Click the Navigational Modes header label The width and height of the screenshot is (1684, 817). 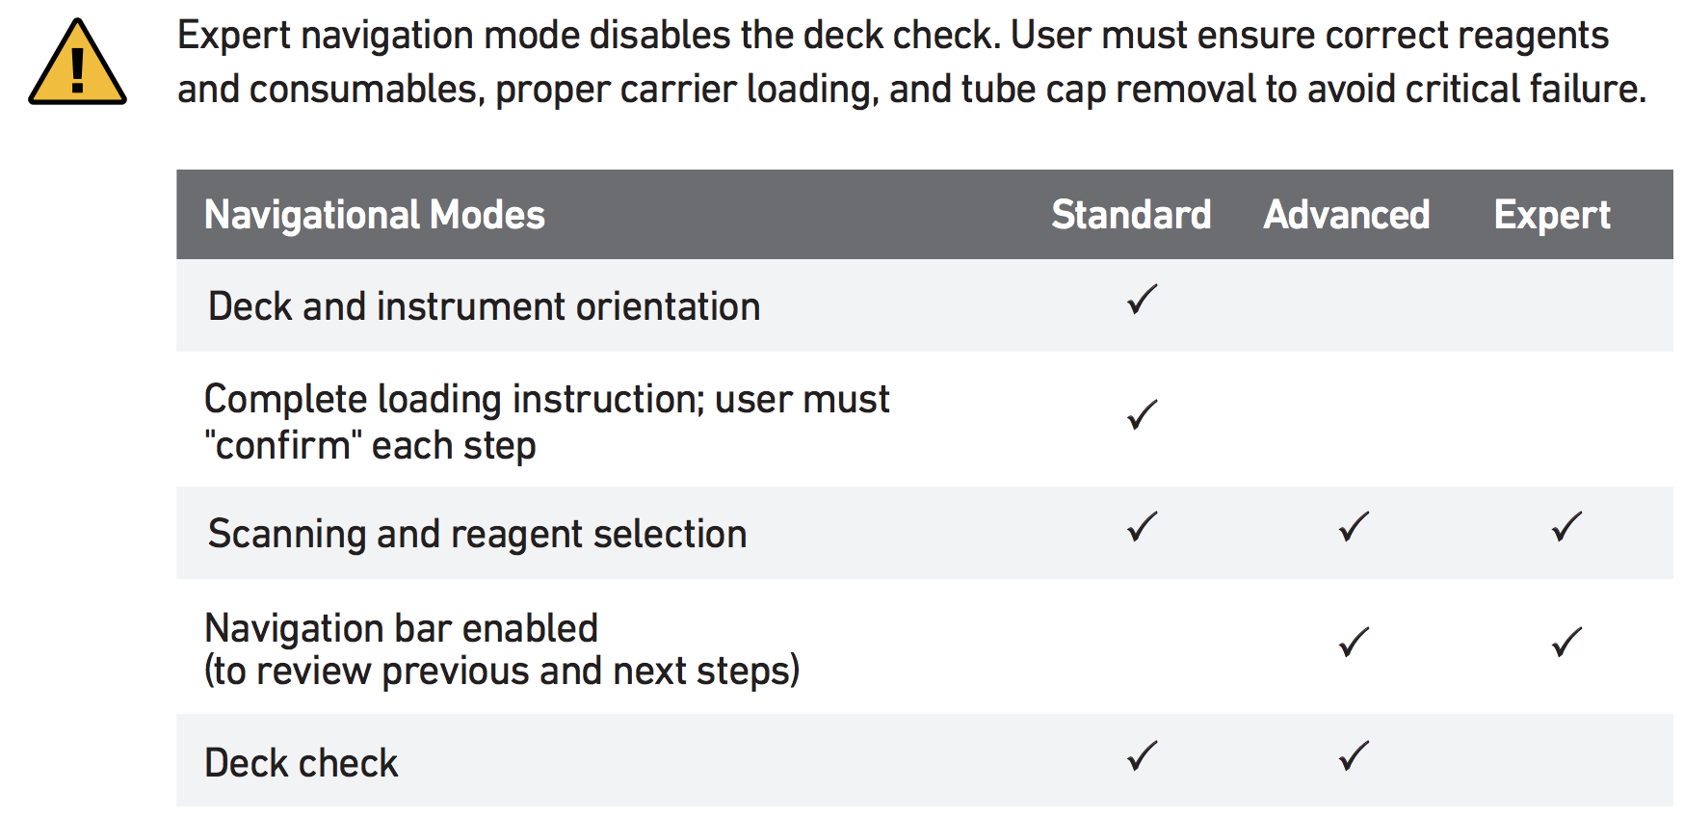(375, 215)
